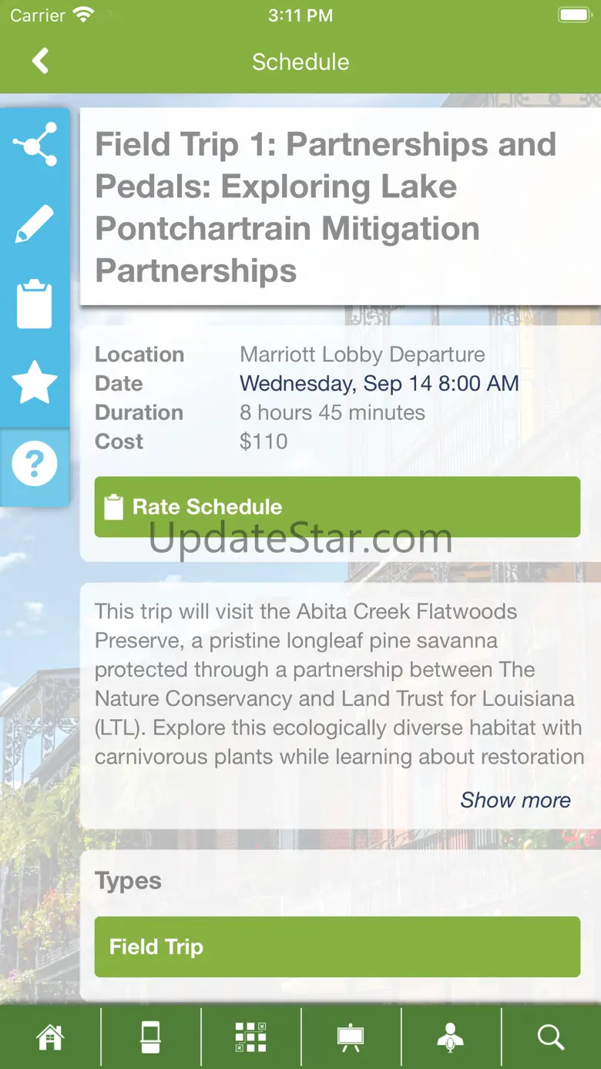Open notes with the pencil icon
601x1069 pixels.
point(35,224)
